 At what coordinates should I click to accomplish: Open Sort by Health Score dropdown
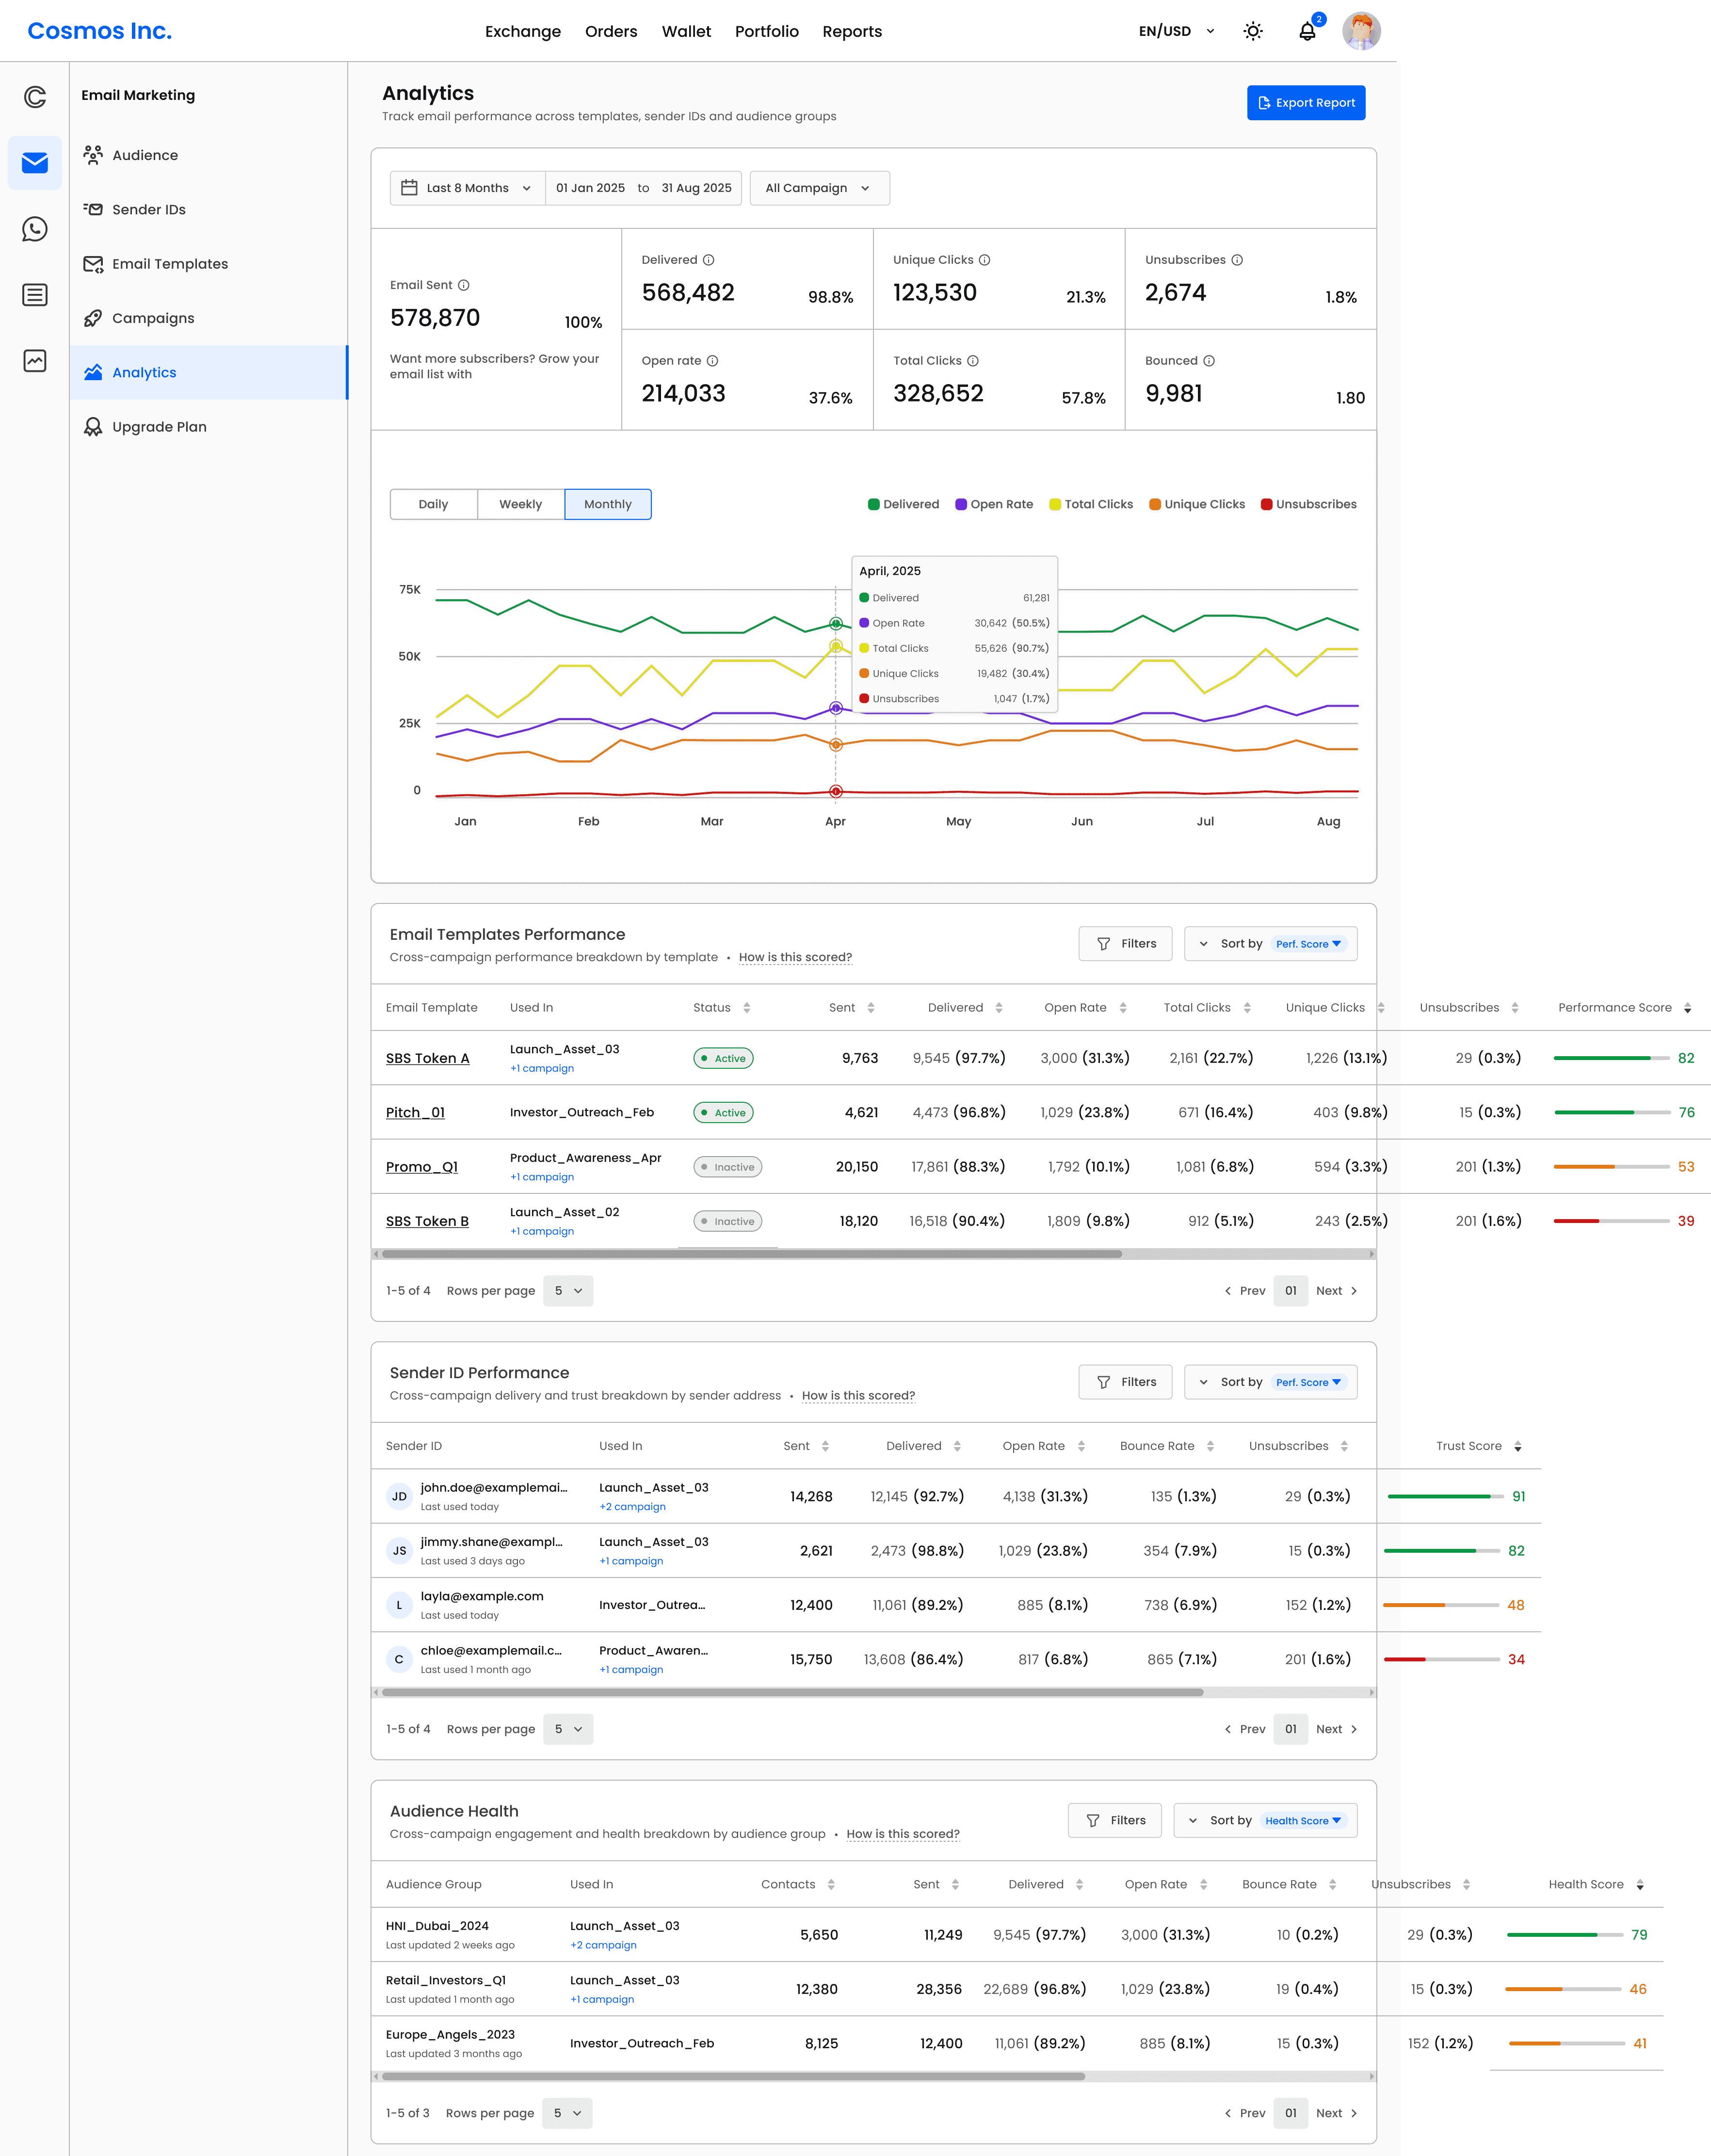(1265, 1821)
